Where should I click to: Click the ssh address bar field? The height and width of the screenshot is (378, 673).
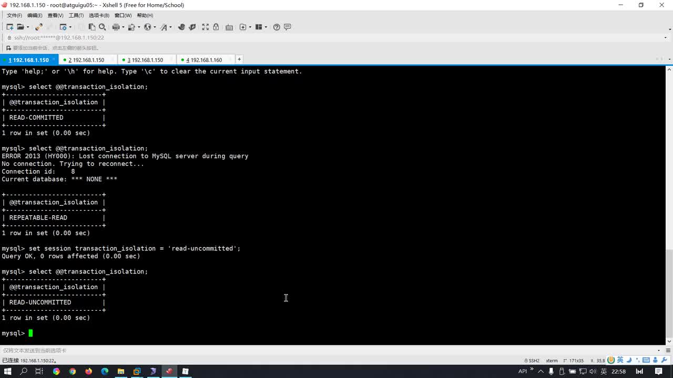click(x=336, y=38)
